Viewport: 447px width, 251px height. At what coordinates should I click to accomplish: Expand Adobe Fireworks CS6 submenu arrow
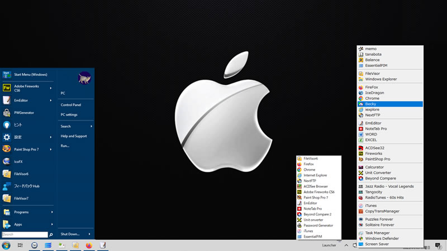51,88
